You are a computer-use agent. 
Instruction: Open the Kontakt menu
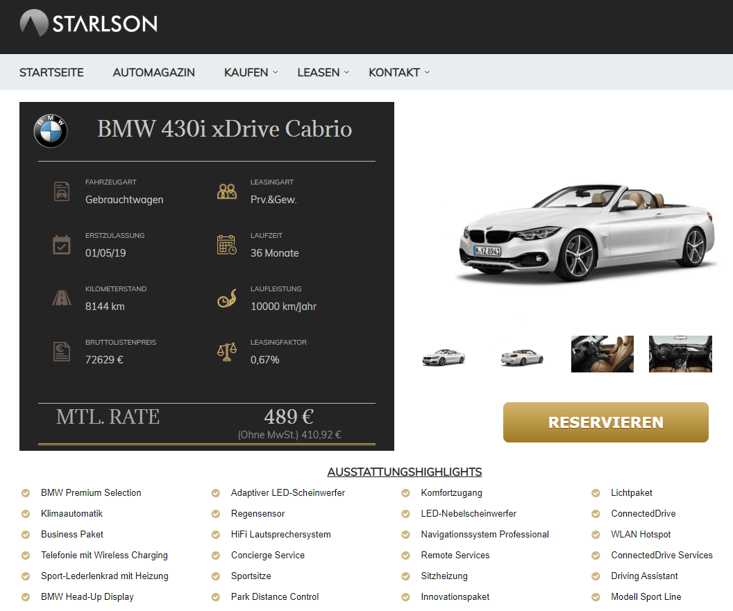[394, 72]
